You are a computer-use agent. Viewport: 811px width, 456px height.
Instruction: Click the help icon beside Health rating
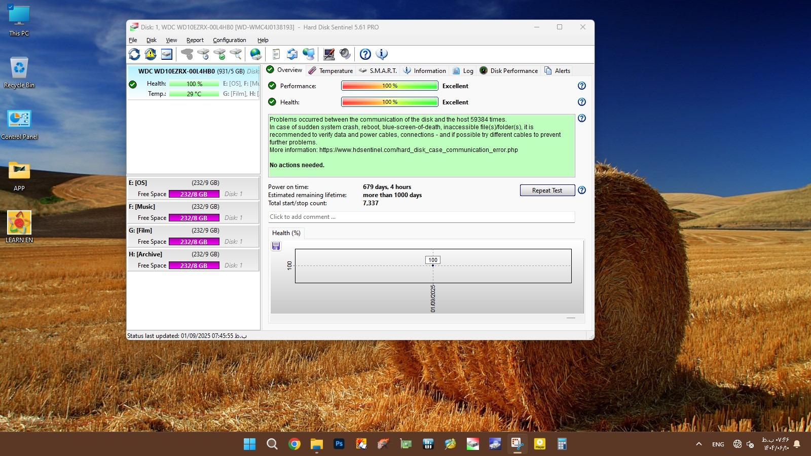tap(582, 102)
